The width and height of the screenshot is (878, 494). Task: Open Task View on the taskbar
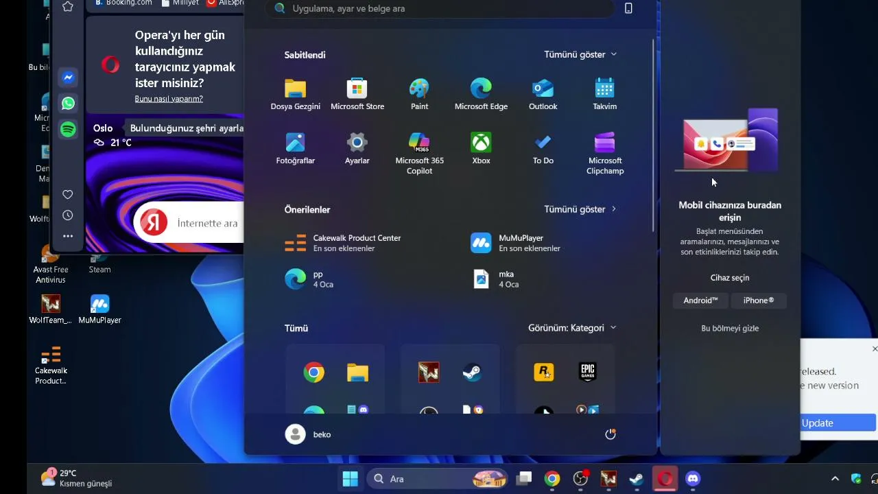[x=524, y=479]
